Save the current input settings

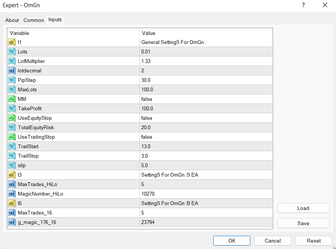303,223
